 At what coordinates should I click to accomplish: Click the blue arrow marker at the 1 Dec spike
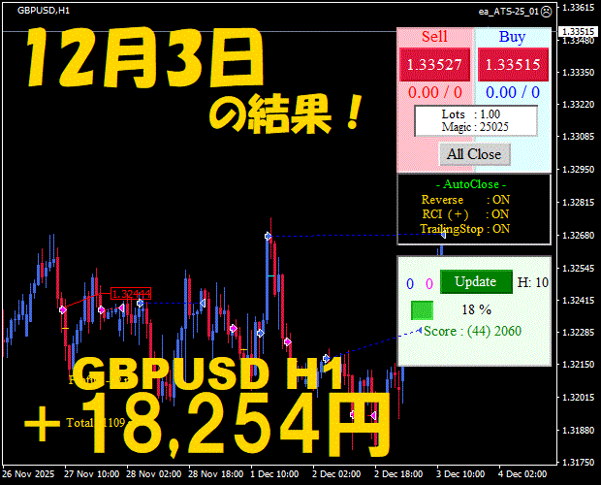click(269, 236)
